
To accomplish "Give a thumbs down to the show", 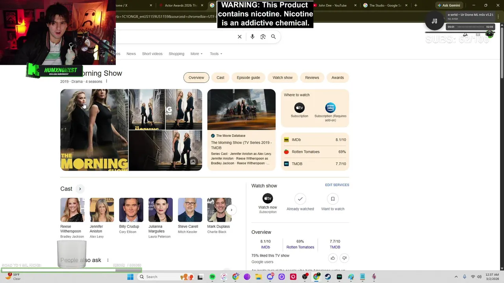I will point(344,258).
